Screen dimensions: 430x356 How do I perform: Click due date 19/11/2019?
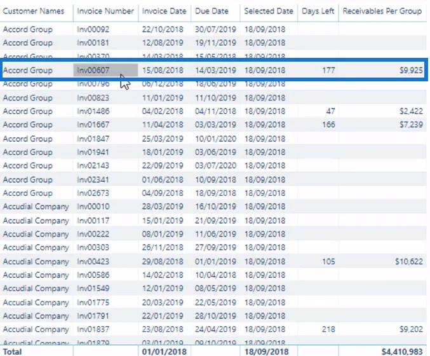(x=215, y=43)
